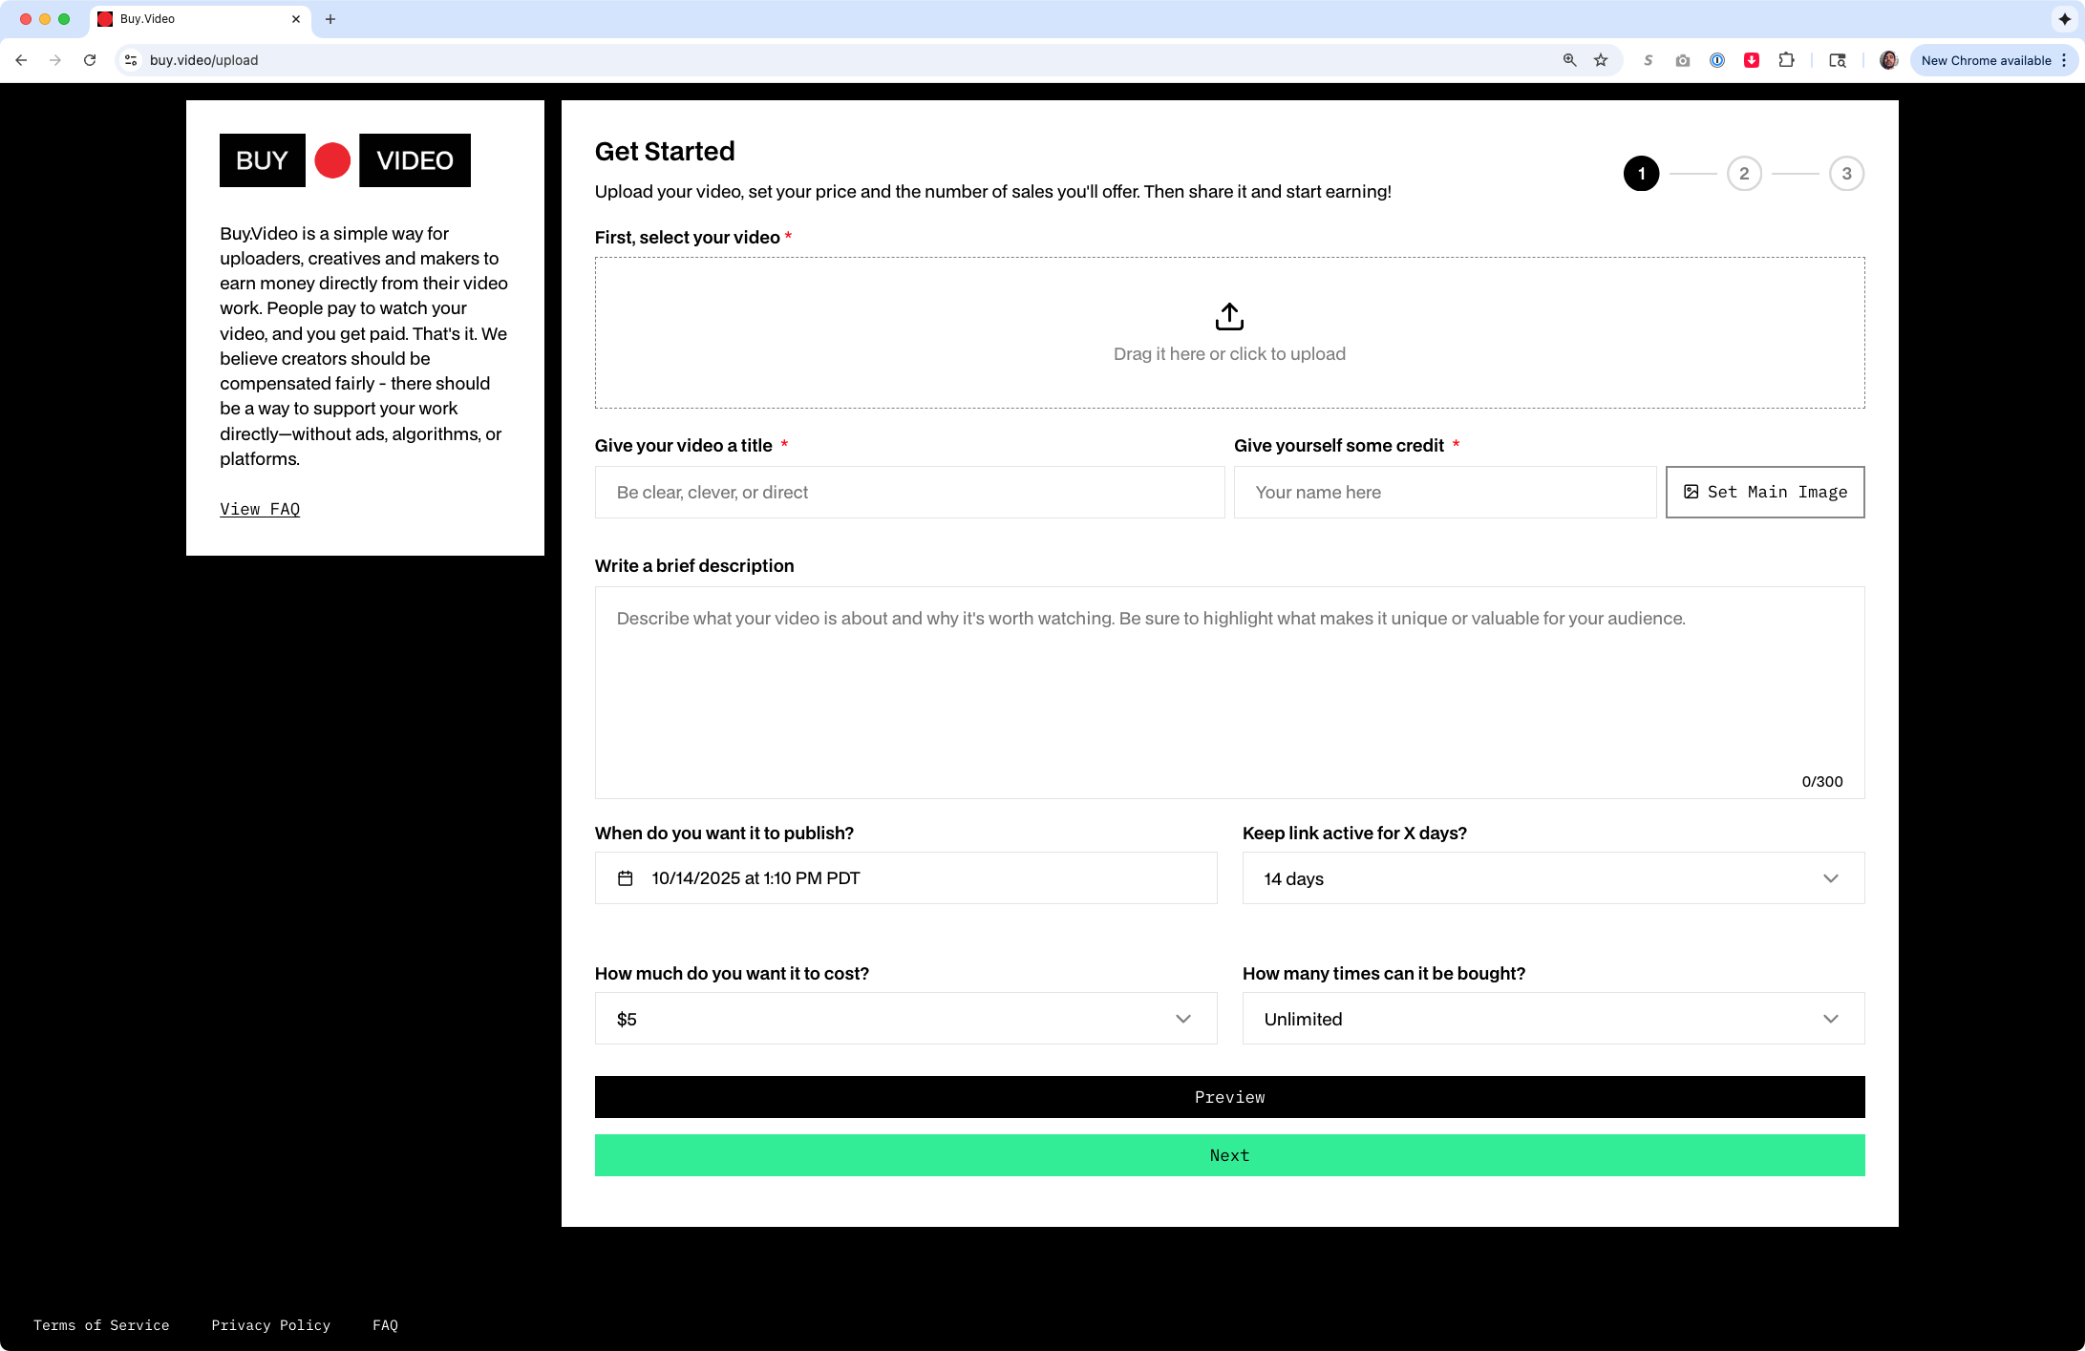Click the camera extension icon in the toolbar
2085x1351 pixels.
click(x=1682, y=60)
